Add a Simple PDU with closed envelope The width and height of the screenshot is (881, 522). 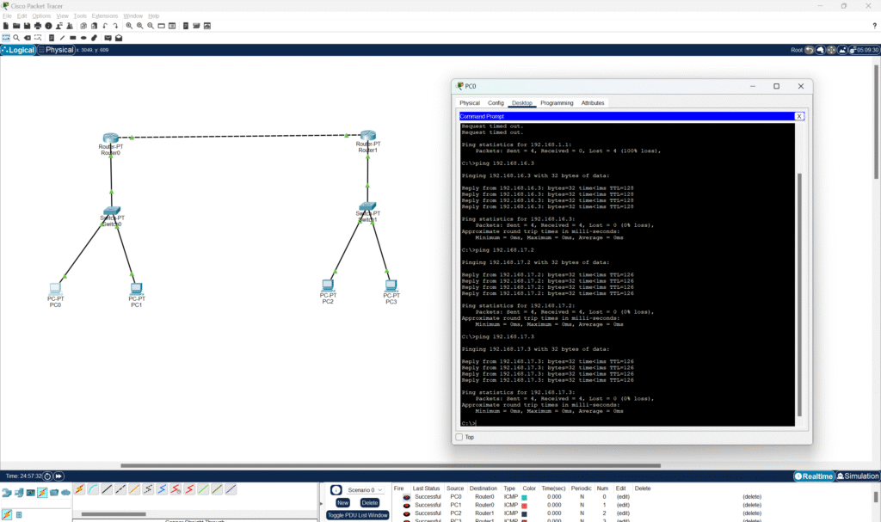click(108, 38)
